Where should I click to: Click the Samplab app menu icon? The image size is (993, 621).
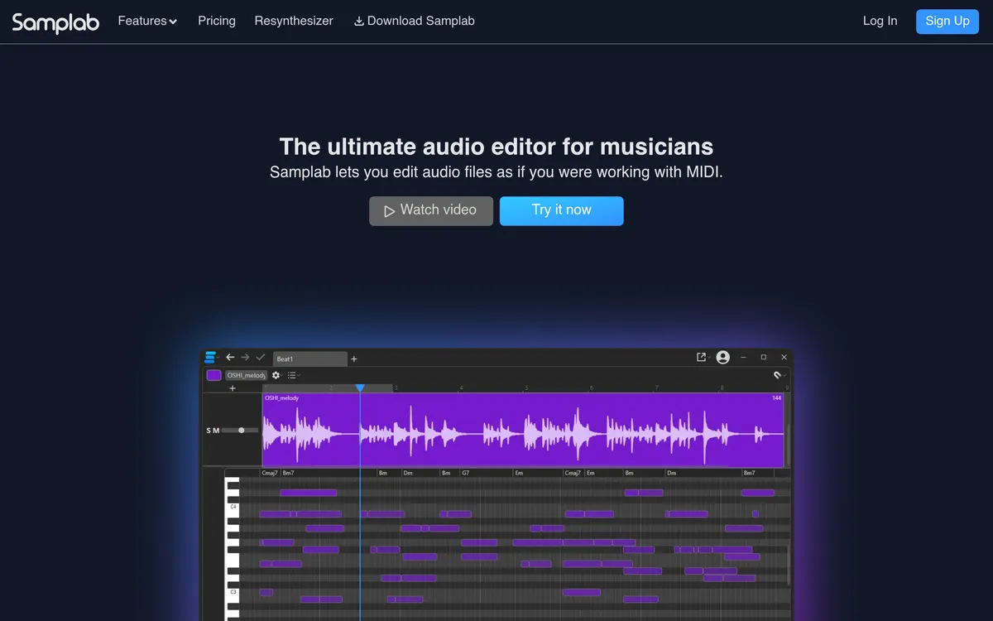click(x=210, y=358)
